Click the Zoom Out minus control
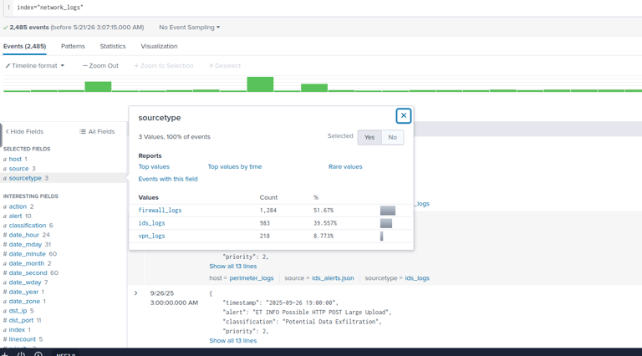 [85, 65]
